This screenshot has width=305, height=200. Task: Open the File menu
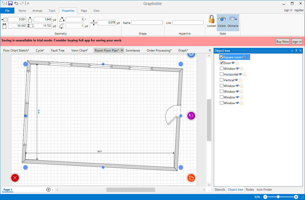tap(7, 11)
